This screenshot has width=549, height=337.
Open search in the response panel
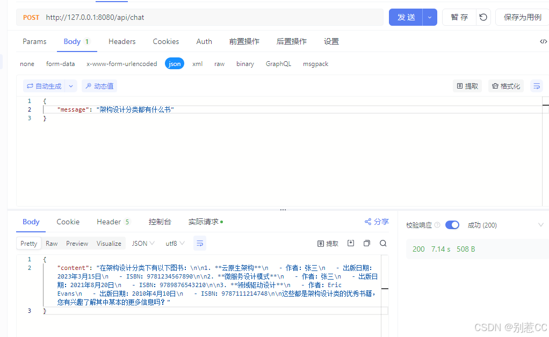coord(382,243)
